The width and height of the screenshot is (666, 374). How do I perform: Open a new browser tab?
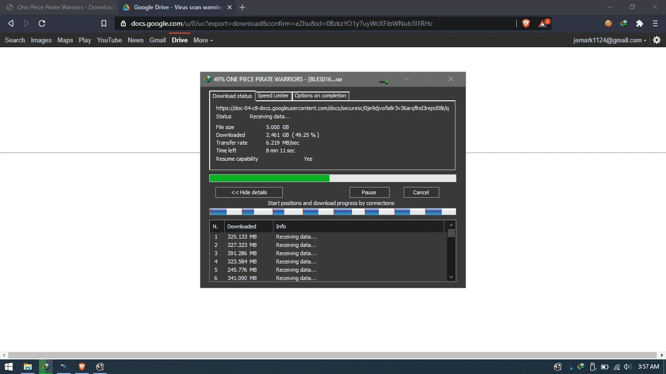coord(242,7)
